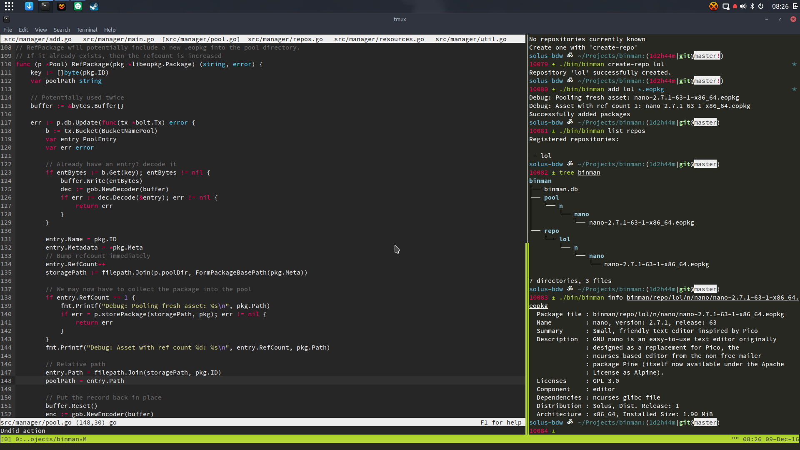Click the 'Potentially used twice' comment

pos(77,97)
